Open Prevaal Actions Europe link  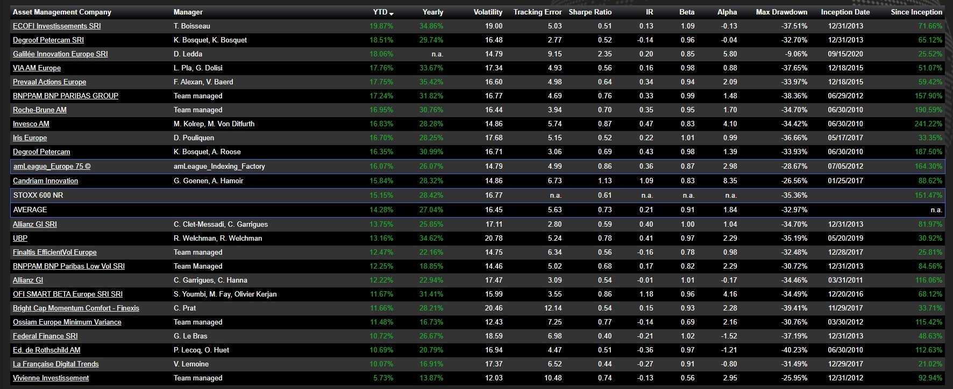49,82
